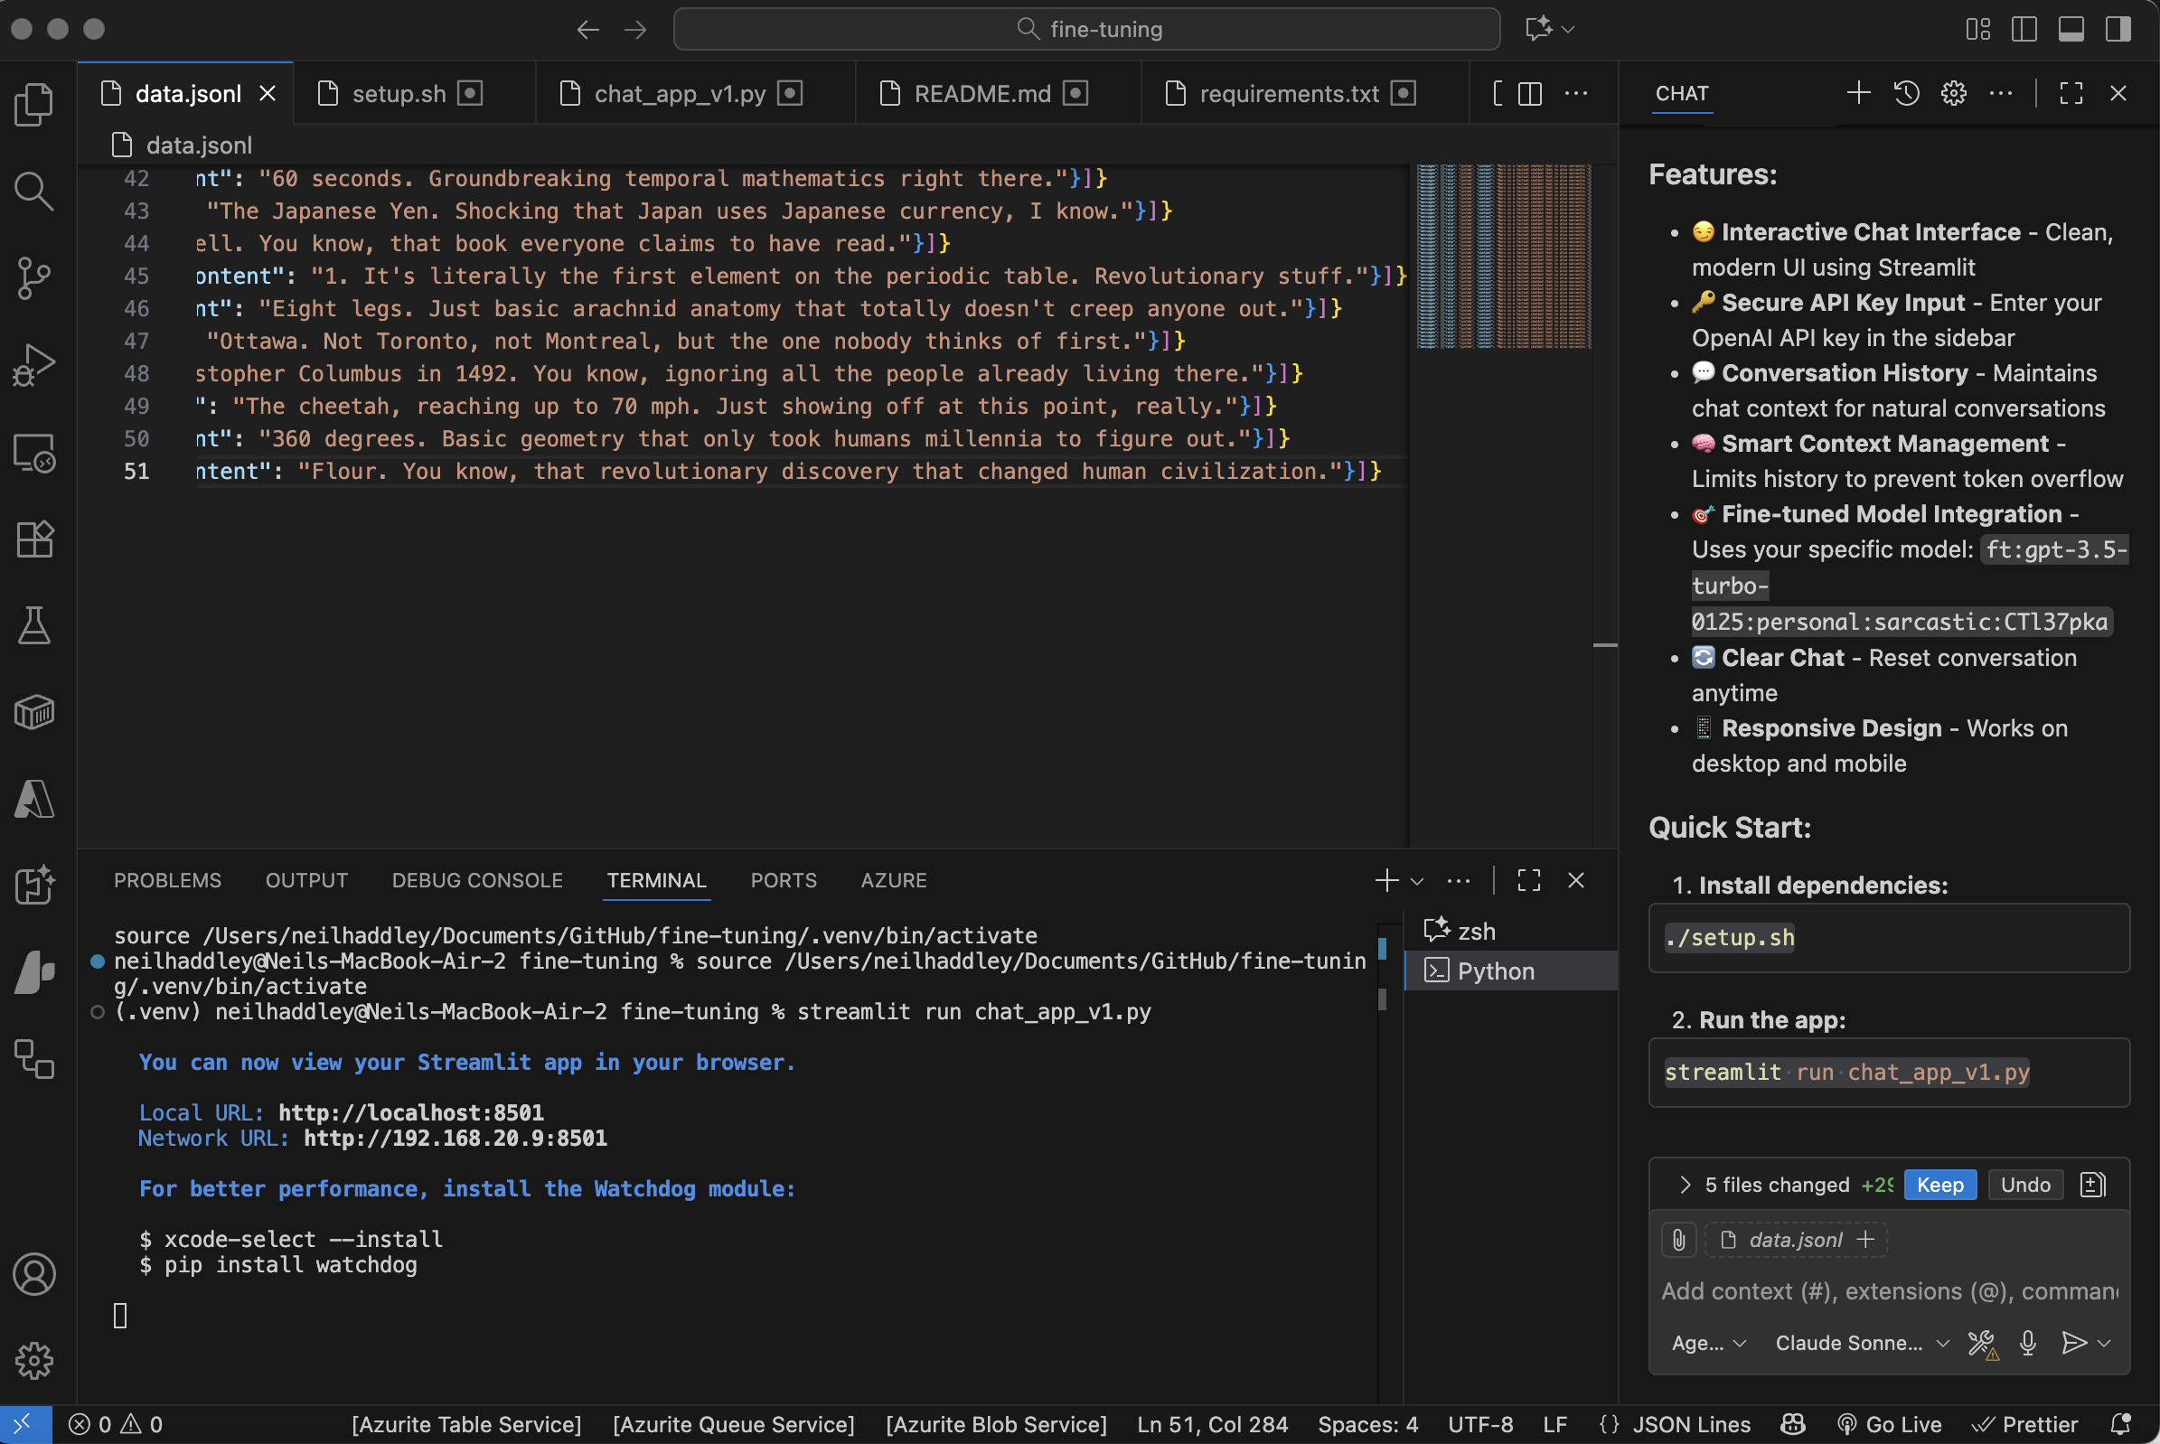Toggle the bottom panel layout button

coord(2071,29)
